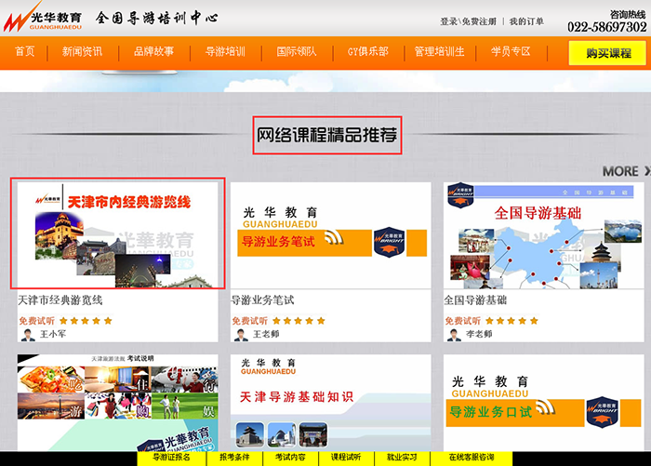The height and width of the screenshot is (466, 651).
Task: Click the 全国导游培训中心 header title
Action: [156, 18]
